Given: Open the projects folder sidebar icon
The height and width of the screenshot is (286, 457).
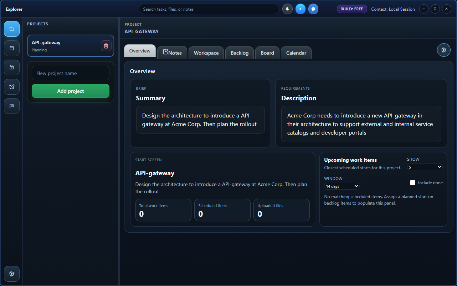Looking at the screenshot, I should 12,29.
